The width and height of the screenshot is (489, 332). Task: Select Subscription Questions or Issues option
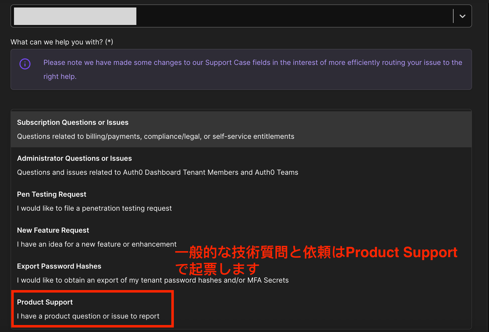pyautogui.click(x=73, y=122)
